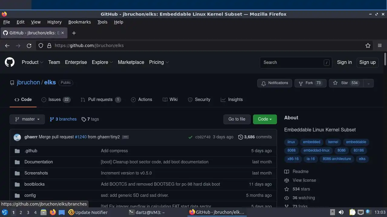Click the embedded-linux topic tag
Viewport: 387px width, 217px height.
pyautogui.click(x=317, y=150)
